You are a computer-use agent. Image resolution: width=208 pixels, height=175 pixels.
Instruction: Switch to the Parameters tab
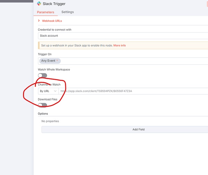pyautogui.click(x=45, y=12)
